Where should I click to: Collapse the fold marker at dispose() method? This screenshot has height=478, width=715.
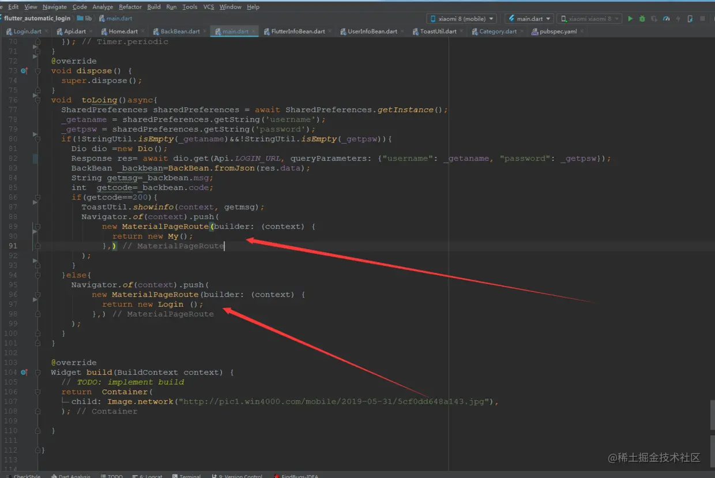[37, 71]
